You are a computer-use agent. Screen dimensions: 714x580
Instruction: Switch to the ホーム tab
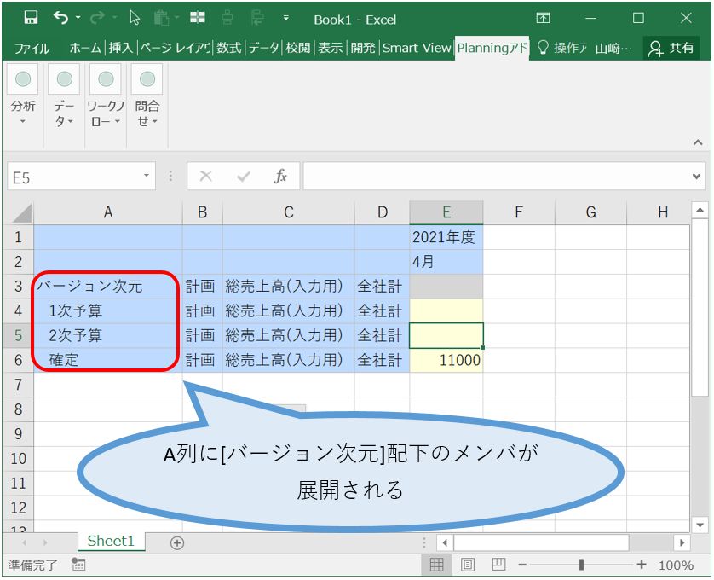84,48
